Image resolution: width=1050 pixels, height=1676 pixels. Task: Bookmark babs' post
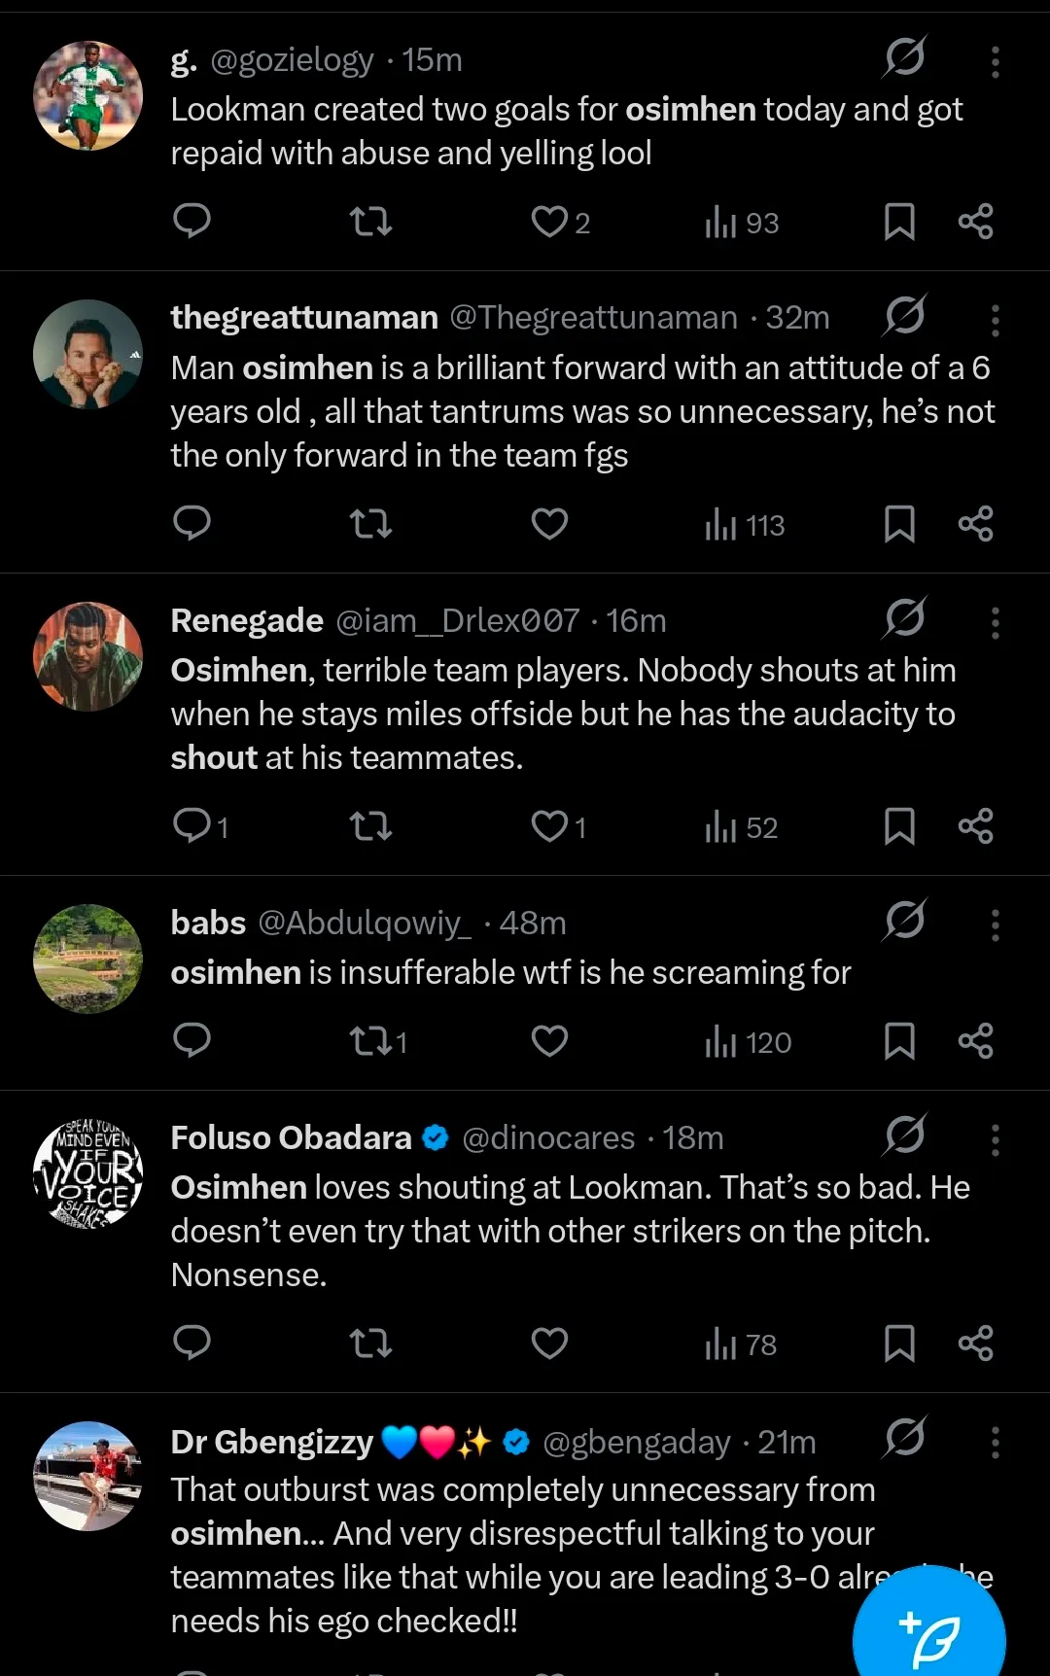pyautogui.click(x=899, y=1042)
